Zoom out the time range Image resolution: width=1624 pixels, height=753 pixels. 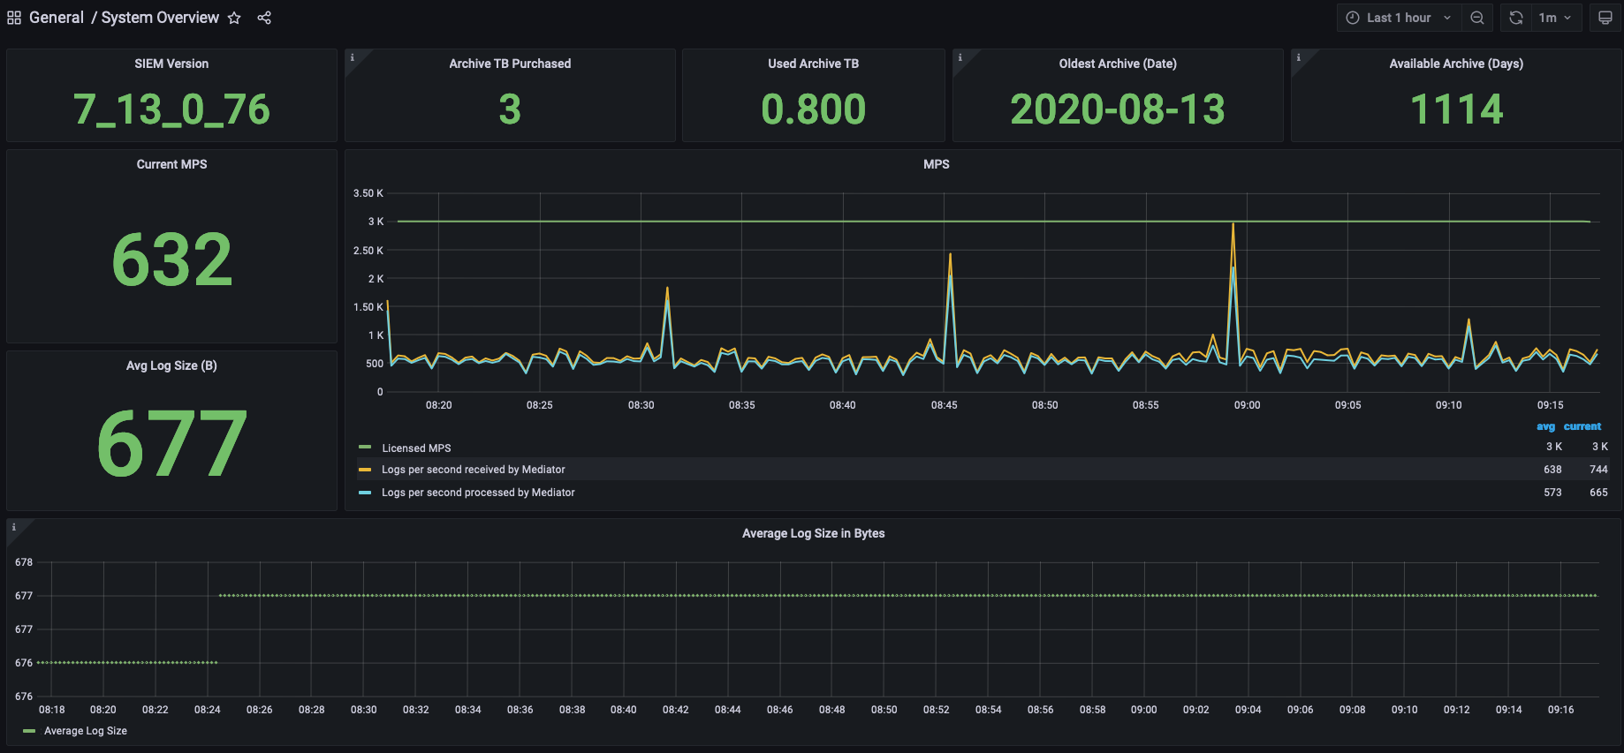1477,18
